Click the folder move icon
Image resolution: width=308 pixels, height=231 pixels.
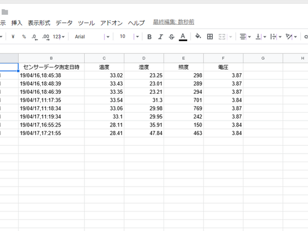[x=5, y=12]
